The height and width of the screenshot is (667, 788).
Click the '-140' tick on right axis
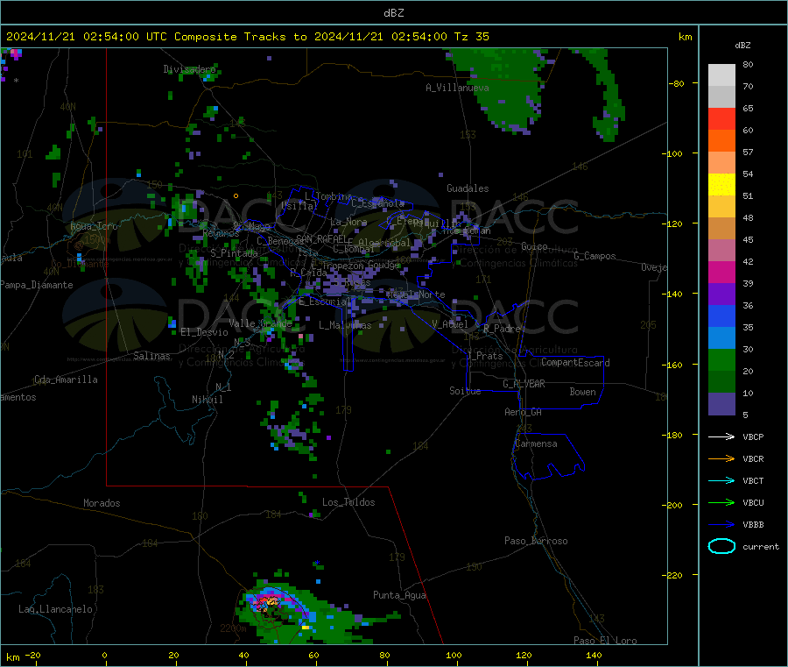point(674,294)
